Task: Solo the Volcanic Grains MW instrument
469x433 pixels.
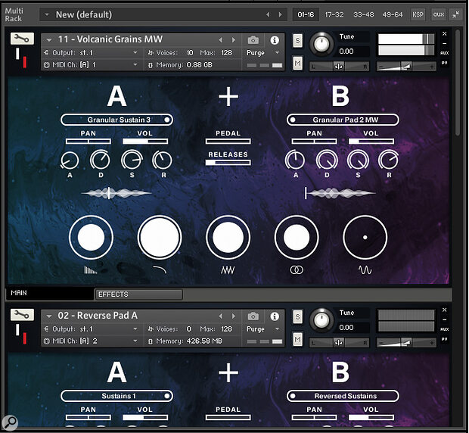Action: click(297, 40)
